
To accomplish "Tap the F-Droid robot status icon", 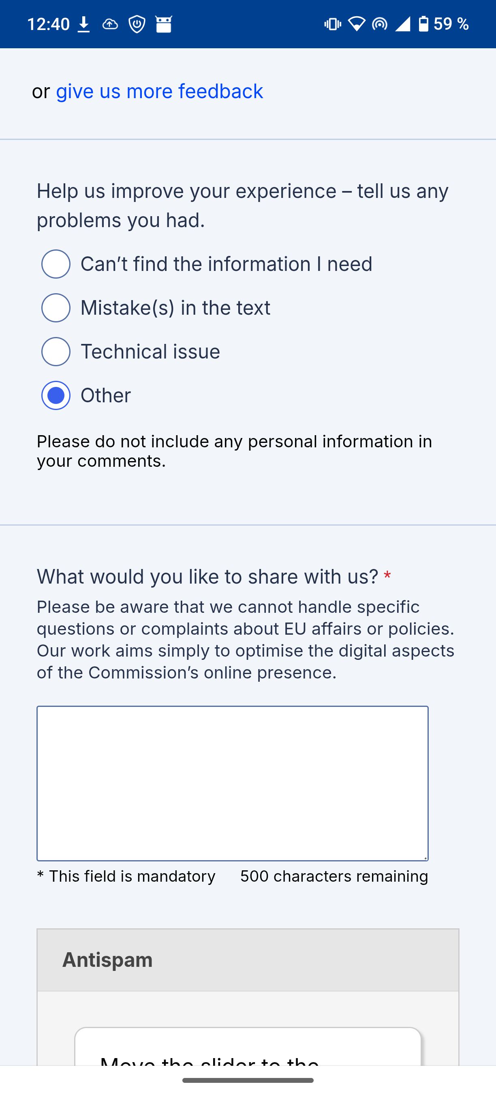I will 165,24.
